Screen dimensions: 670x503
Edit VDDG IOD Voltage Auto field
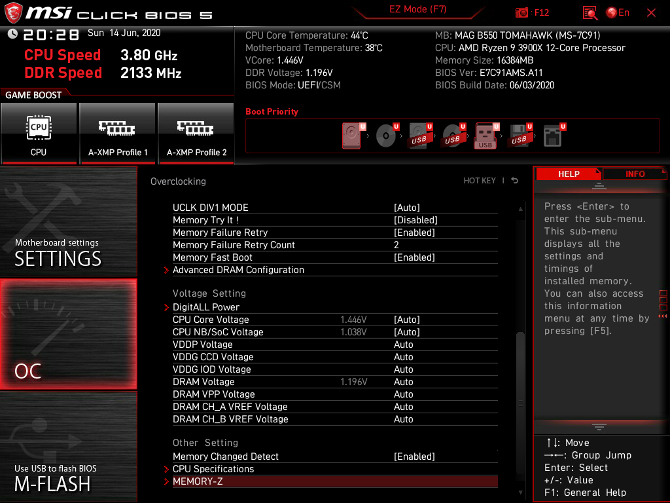(x=403, y=369)
